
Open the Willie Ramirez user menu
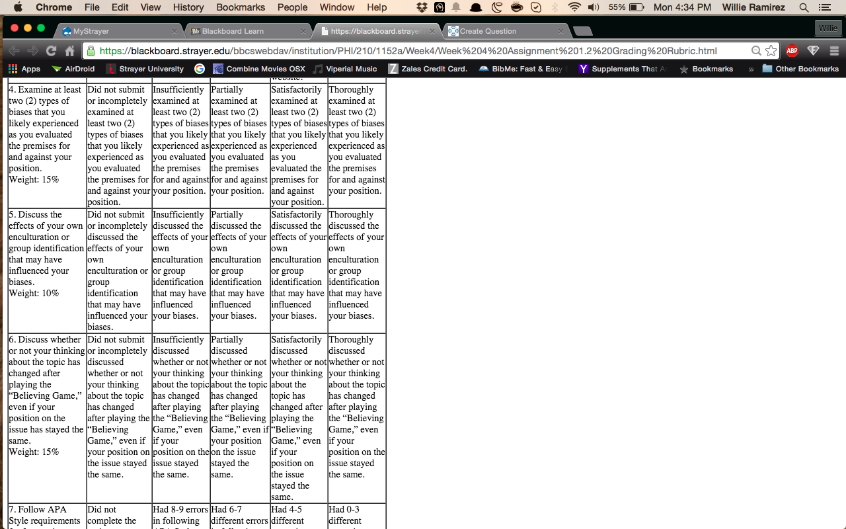753,7
